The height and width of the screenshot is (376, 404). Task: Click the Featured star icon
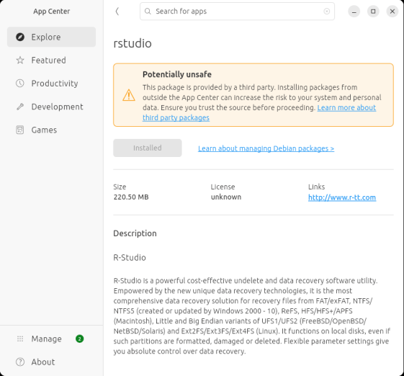(20, 61)
